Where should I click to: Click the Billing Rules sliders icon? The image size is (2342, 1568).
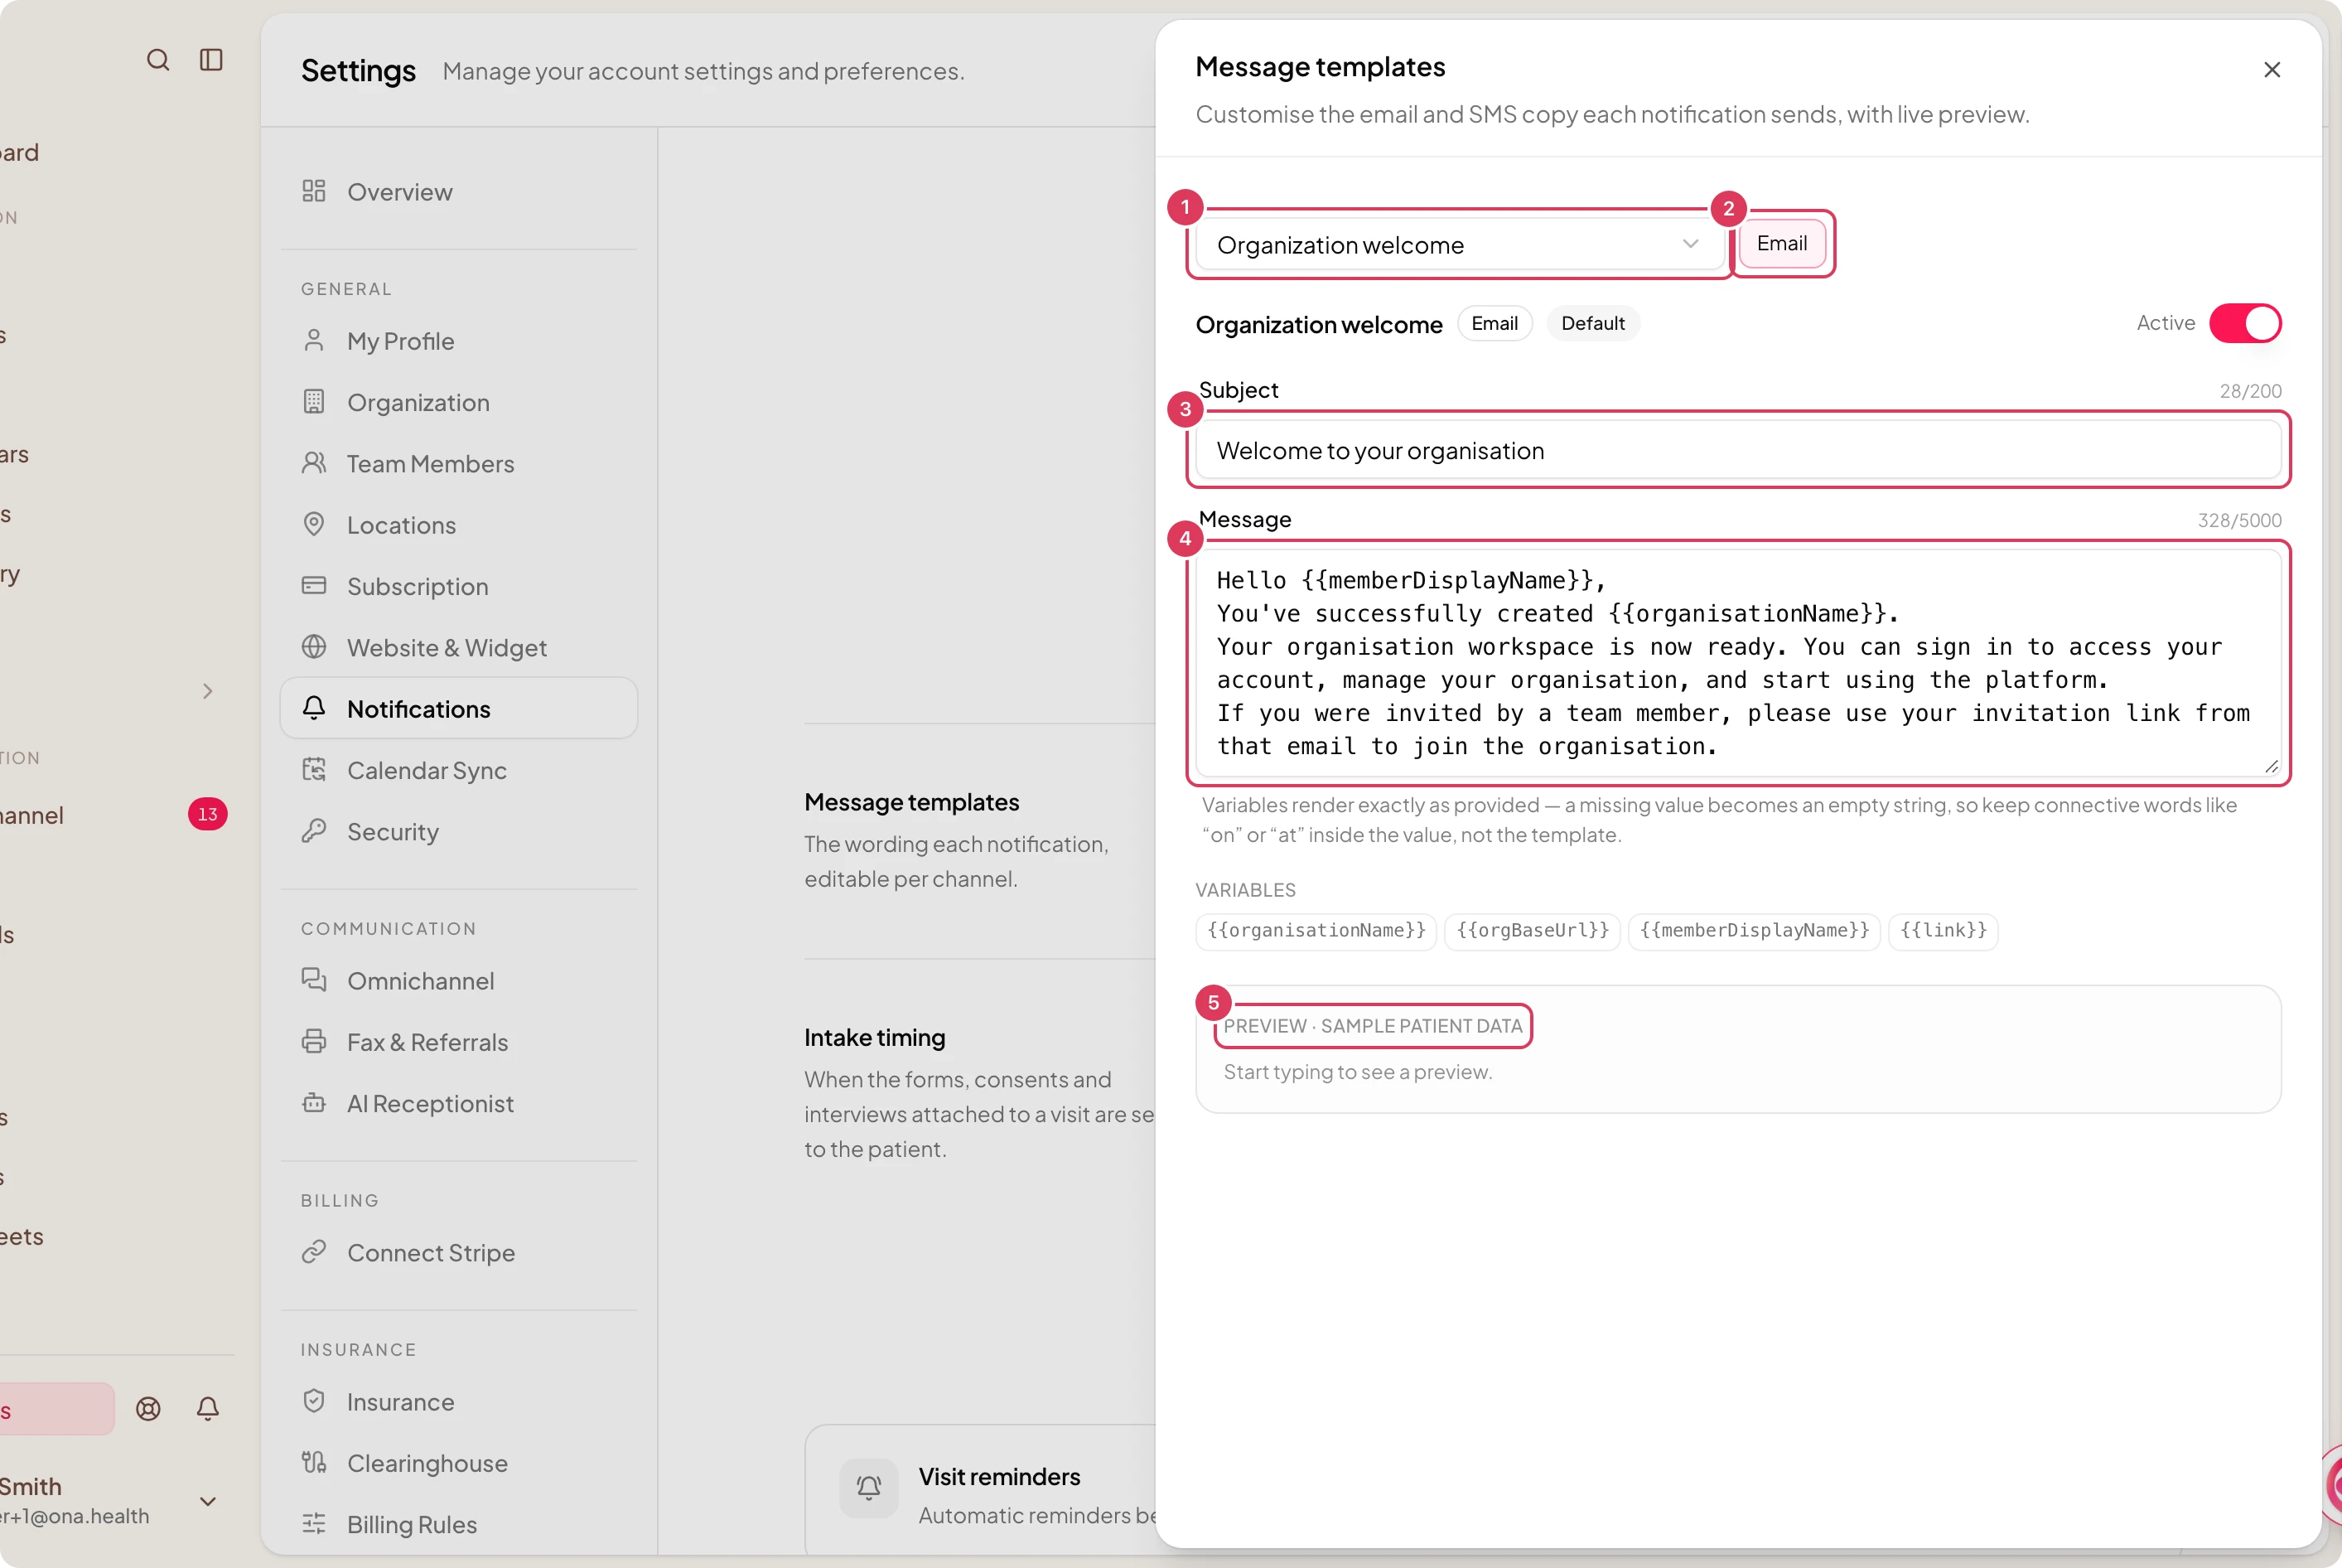pyautogui.click(x=314, y=1524)
